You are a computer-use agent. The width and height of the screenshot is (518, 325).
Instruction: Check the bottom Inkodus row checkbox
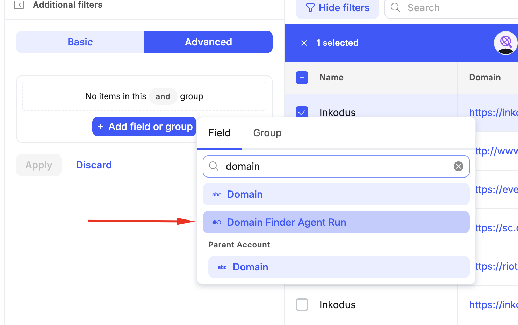[x=302, y=305]
